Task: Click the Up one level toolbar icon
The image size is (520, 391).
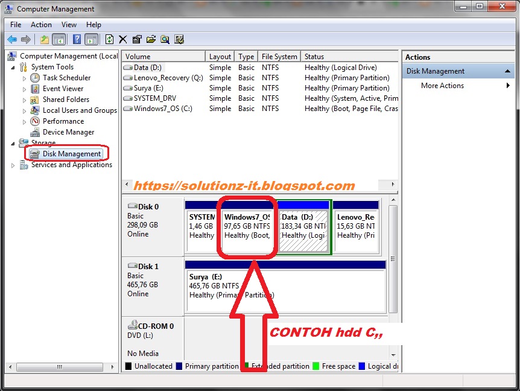Action: tap(45, 40)
